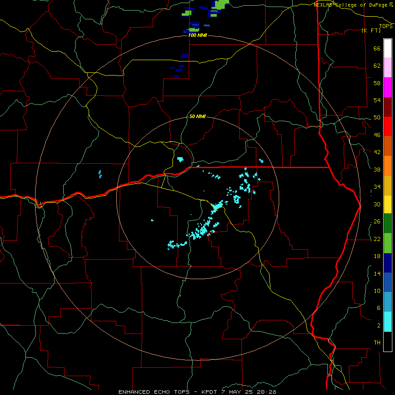This screenshot has width=395, height=395.
Task: Pick the cyan swatch in the legend
Action: pyautogui.click(x=388, y=322)
